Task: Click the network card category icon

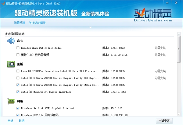Action: [x=11, y=101]
